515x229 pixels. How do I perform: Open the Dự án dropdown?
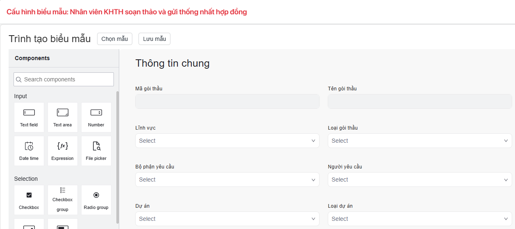click(x=227, y=219)
